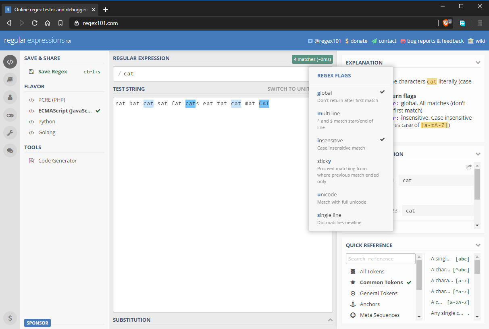The image size is (489, 329).
Task: Select the Python flavor
Action: point(47,121)
